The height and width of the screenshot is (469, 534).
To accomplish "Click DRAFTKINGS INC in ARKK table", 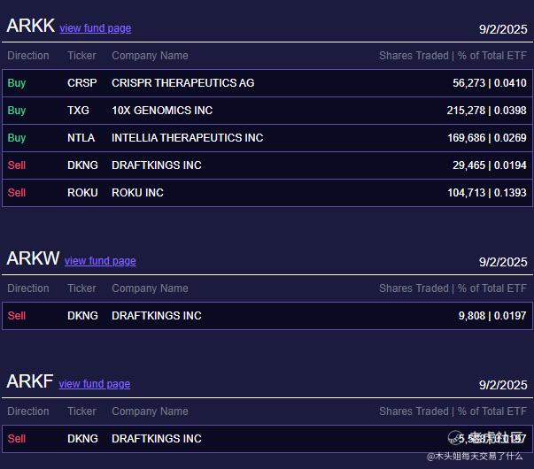I will coord(157,165).
